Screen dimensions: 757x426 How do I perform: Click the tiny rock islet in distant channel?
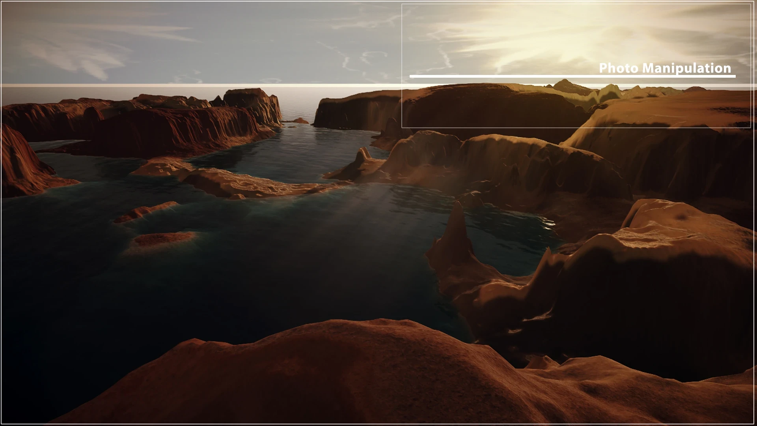300,121
